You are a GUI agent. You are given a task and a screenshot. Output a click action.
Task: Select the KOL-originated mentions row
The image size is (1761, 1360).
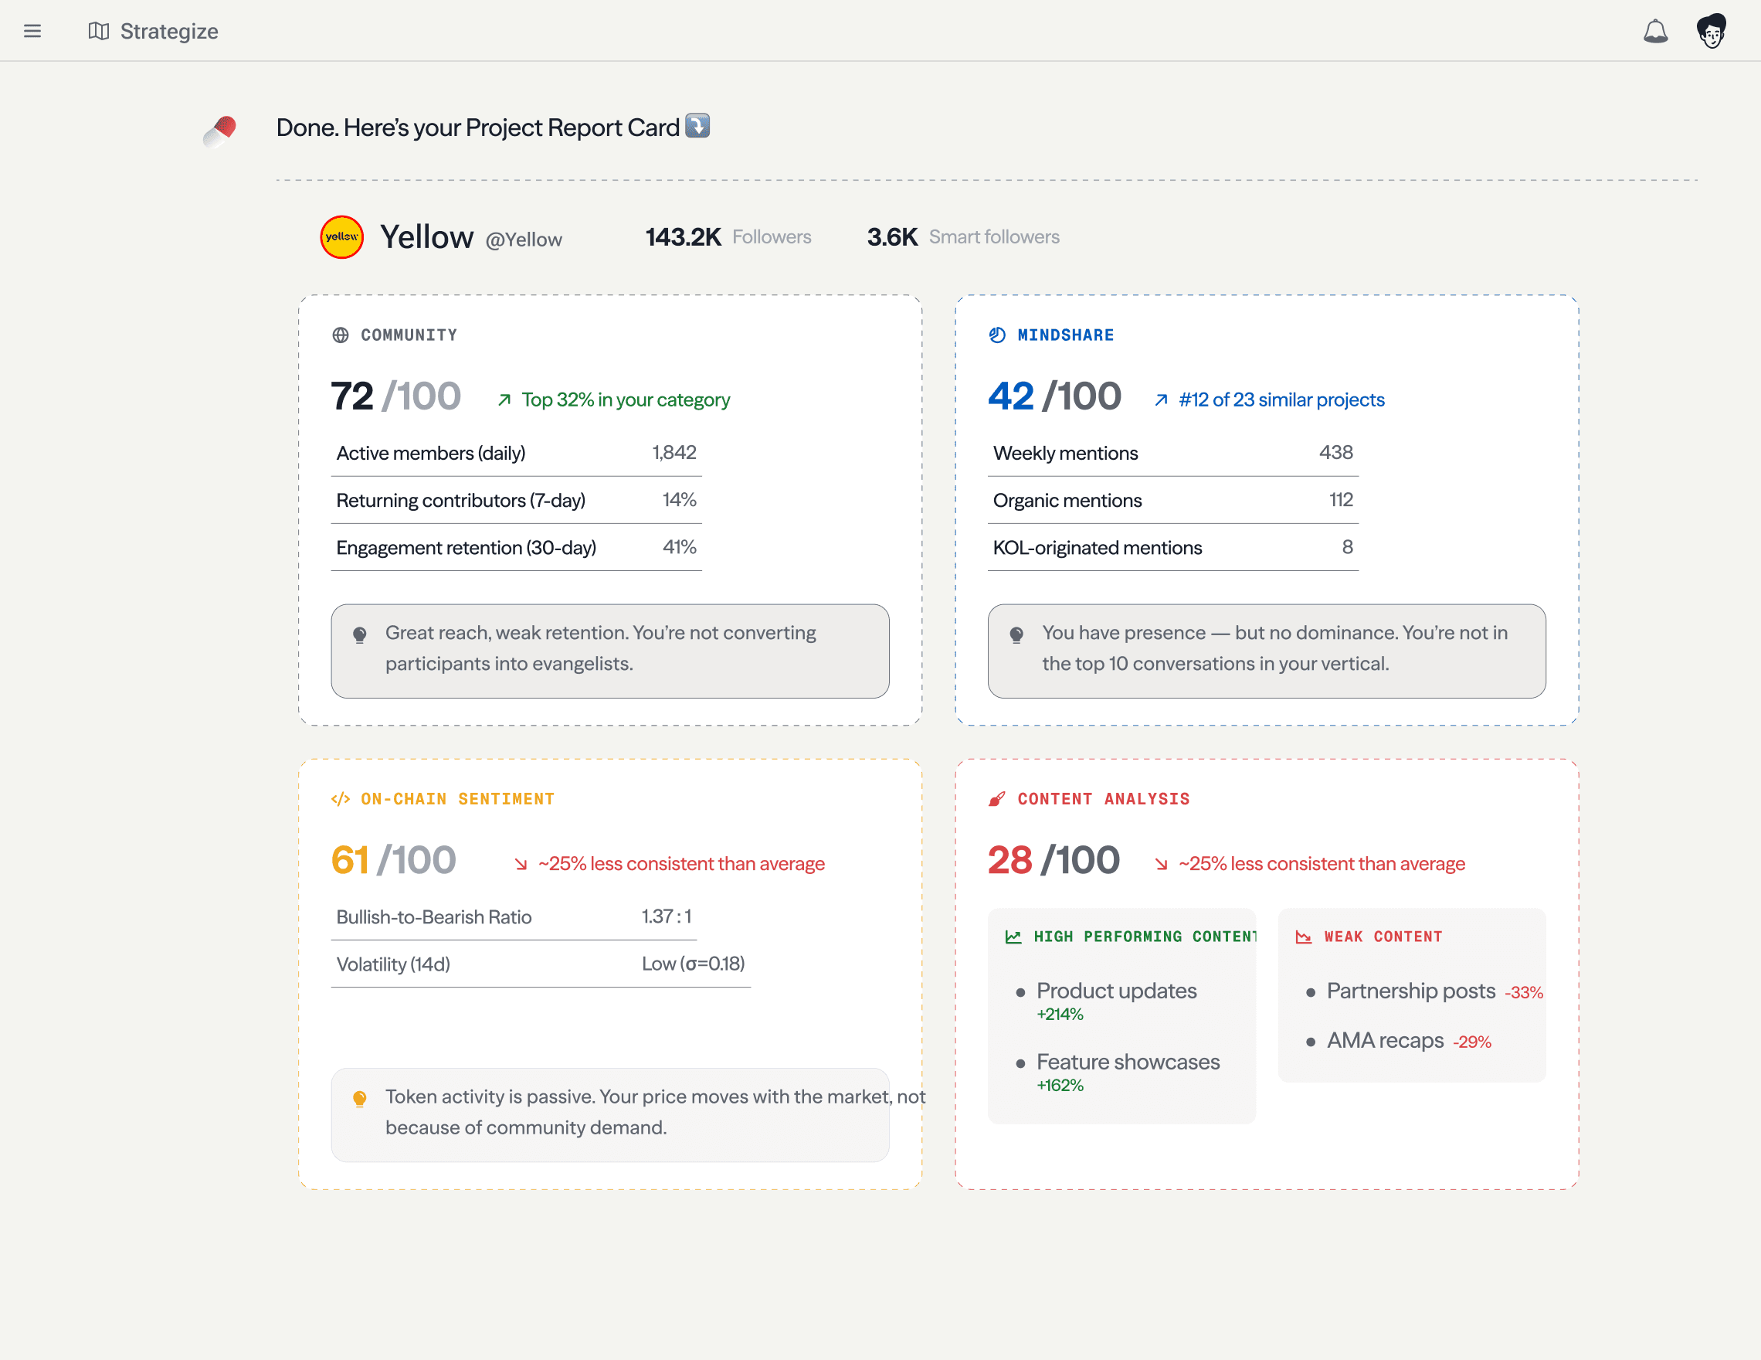(x=1172, y=548)
